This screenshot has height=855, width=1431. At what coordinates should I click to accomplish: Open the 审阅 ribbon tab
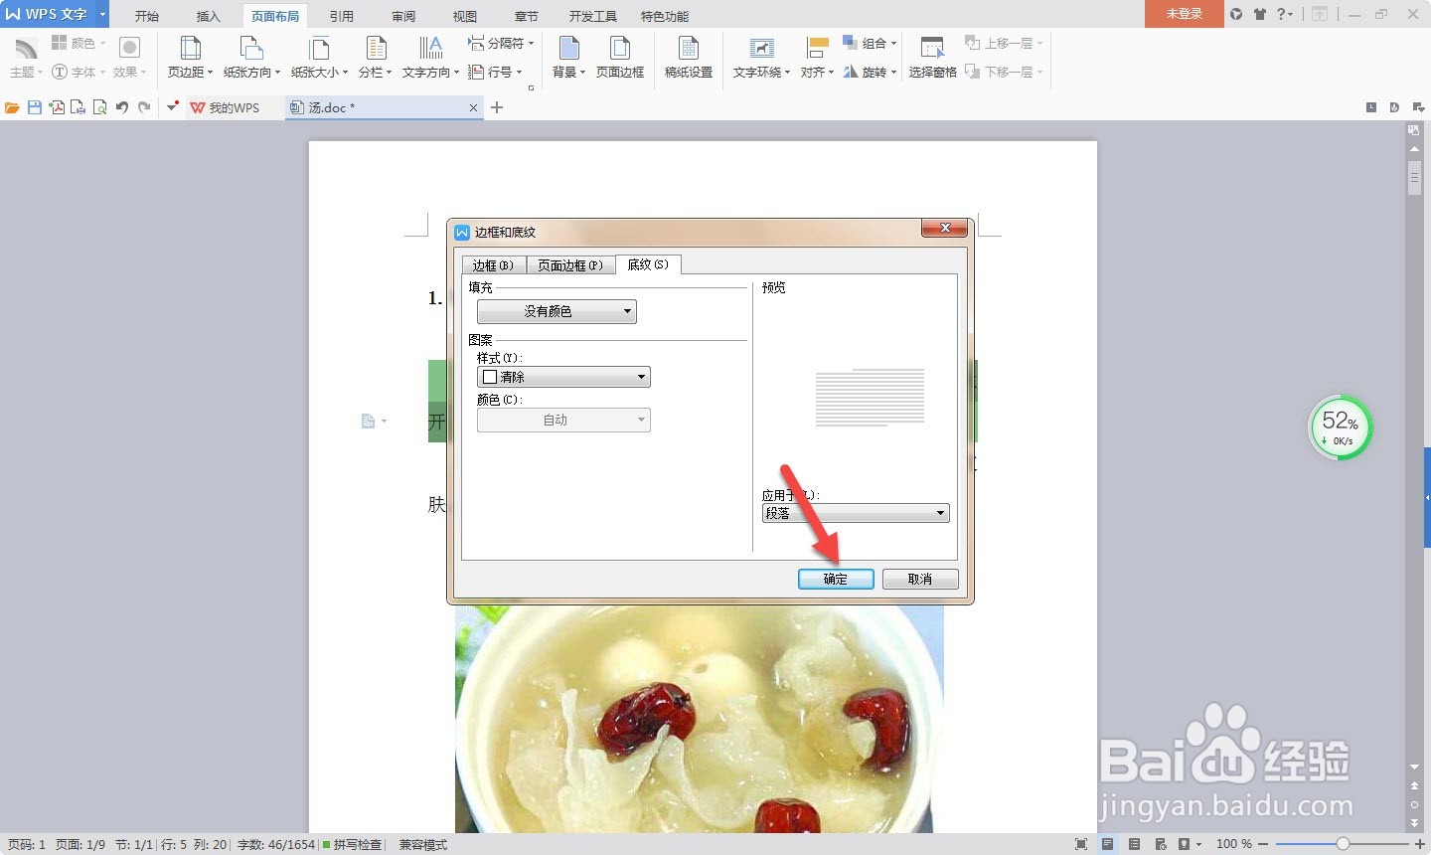tap(403, 16)
